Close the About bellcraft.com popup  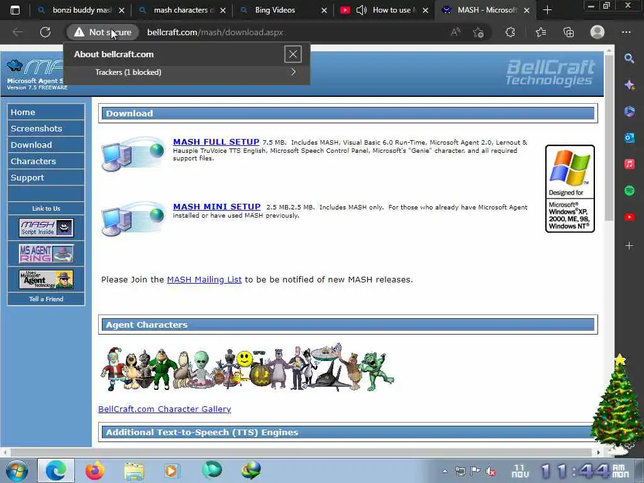293,54
